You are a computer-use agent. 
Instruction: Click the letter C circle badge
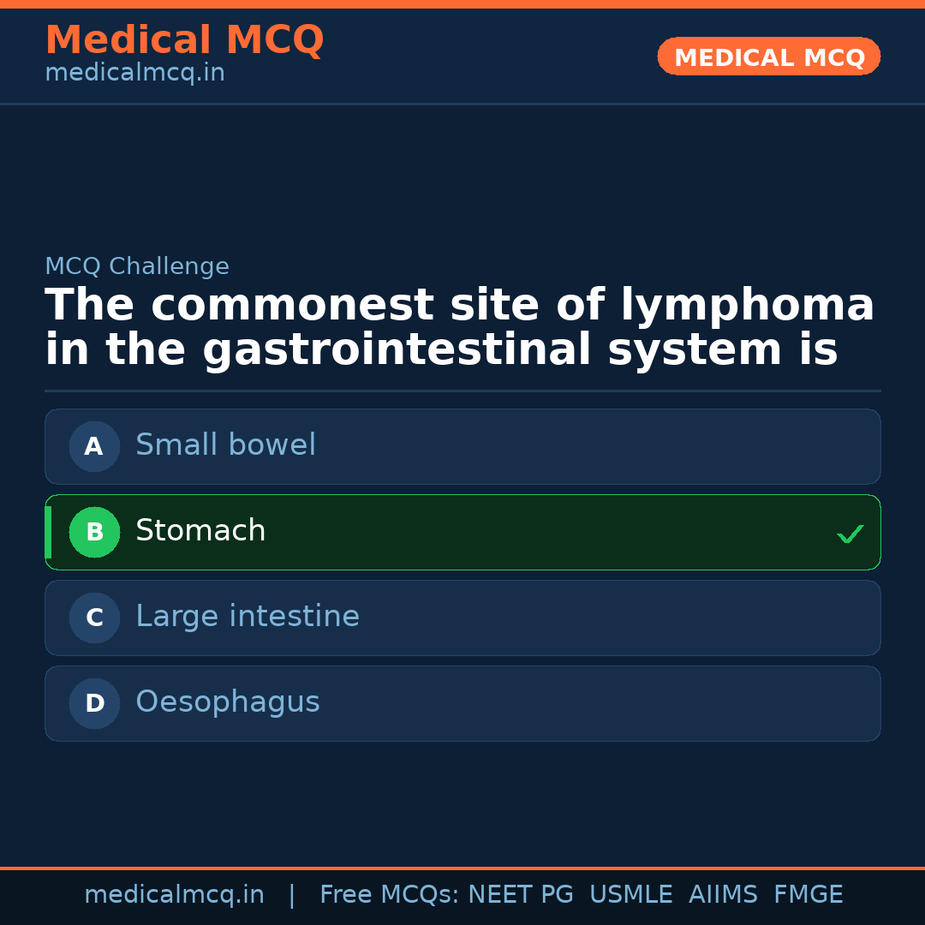click(x=94, y=618)
